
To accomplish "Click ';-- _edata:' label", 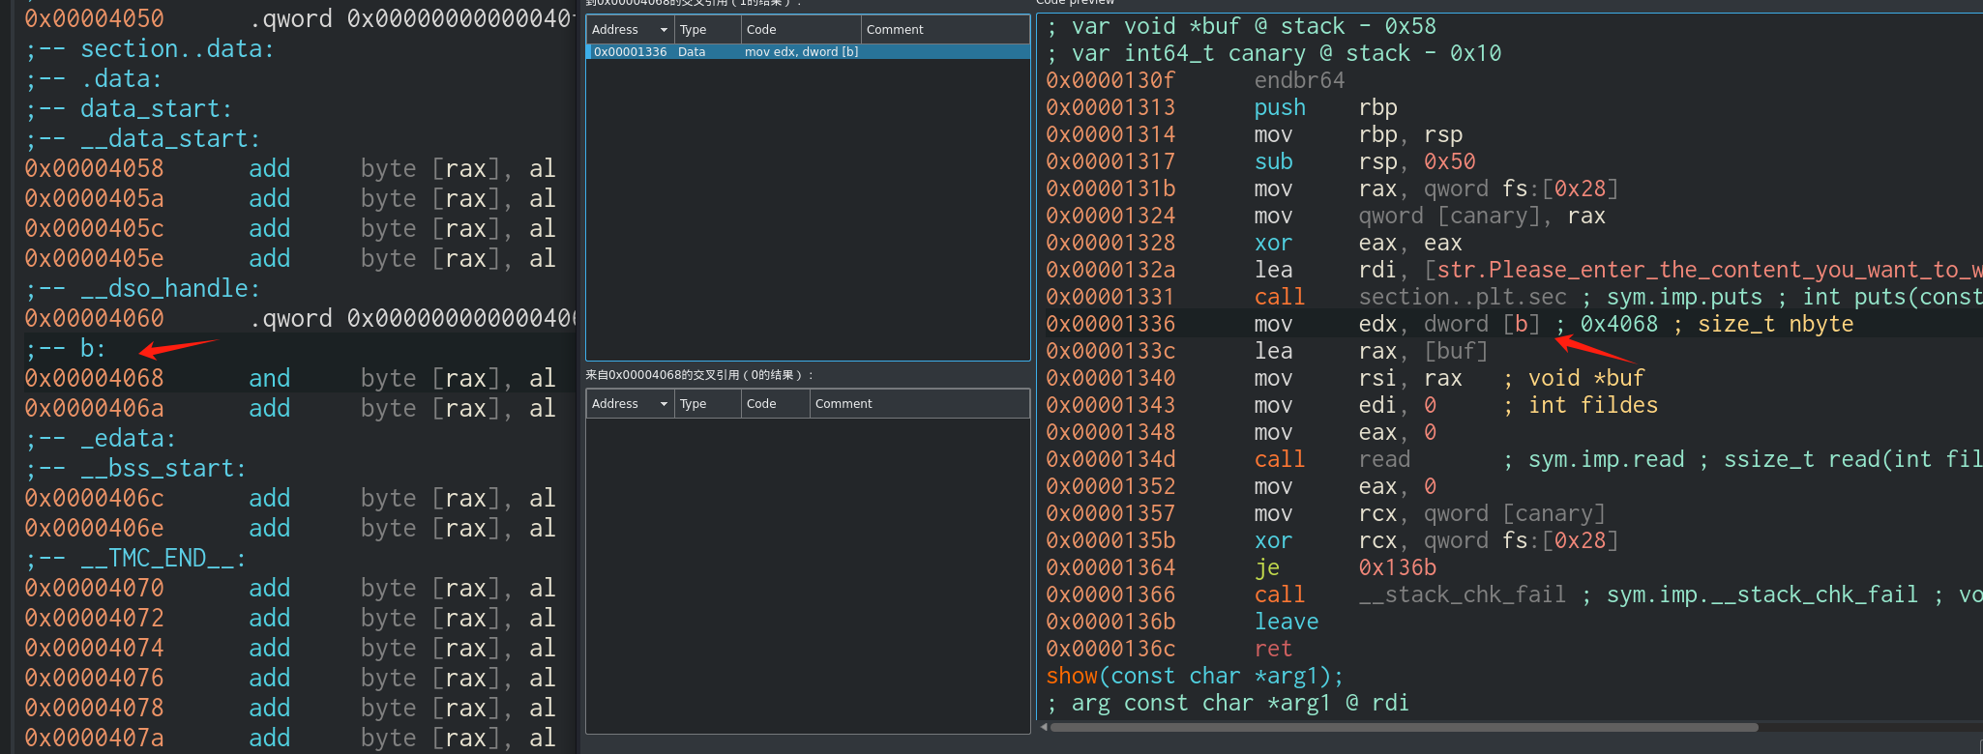I will coord(101,438).
